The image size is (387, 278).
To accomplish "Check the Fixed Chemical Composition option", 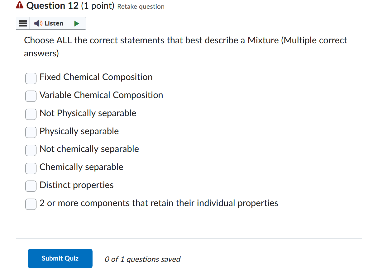I will [x=31, y=78].
